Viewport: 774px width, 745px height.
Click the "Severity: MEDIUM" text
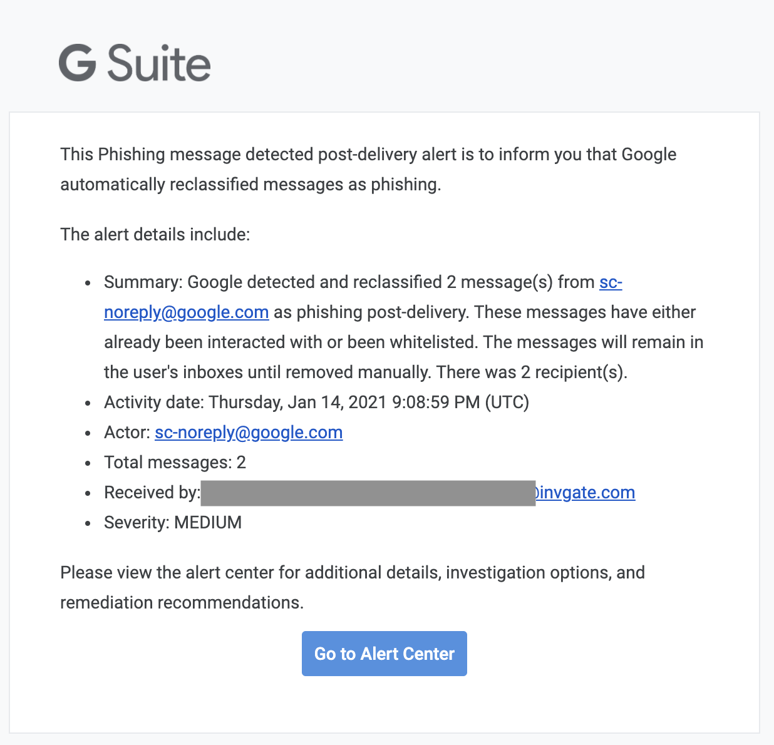click(x=173, y=523)
